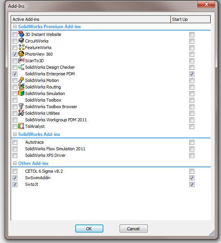Uncheck SolidWorks Enterprise PDM active checkbox
Image resolution: width=221 pixels, height=243 pixels.
click(15, 74)
